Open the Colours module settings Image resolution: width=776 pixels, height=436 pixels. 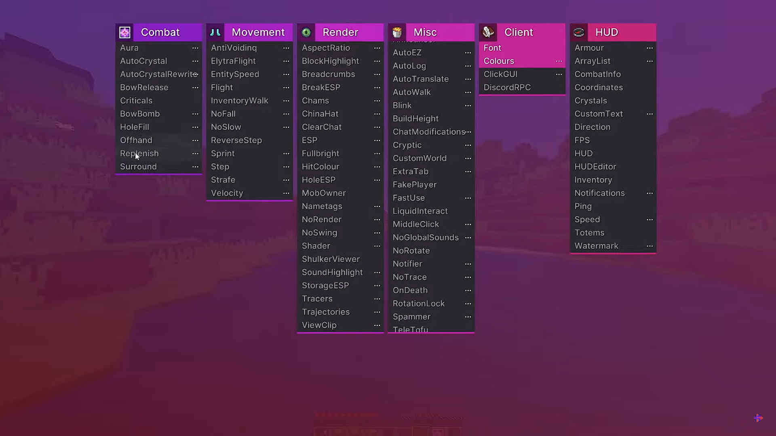(559, 61)
